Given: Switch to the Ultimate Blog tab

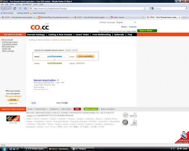Looking at the screenshot, I should click(55, 17).
